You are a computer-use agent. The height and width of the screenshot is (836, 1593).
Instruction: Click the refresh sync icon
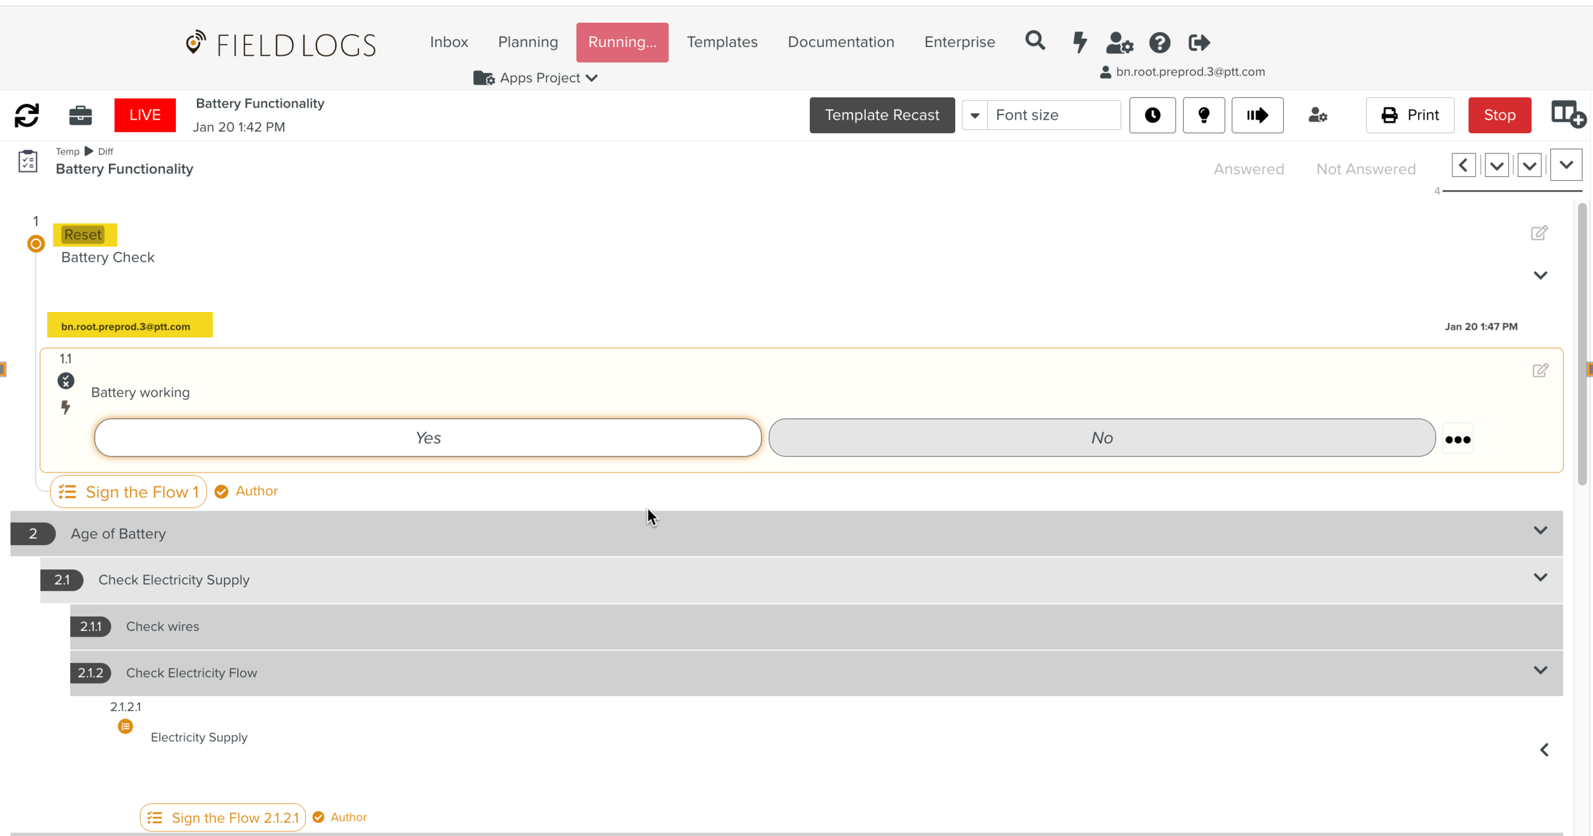[x=27, y=115]
